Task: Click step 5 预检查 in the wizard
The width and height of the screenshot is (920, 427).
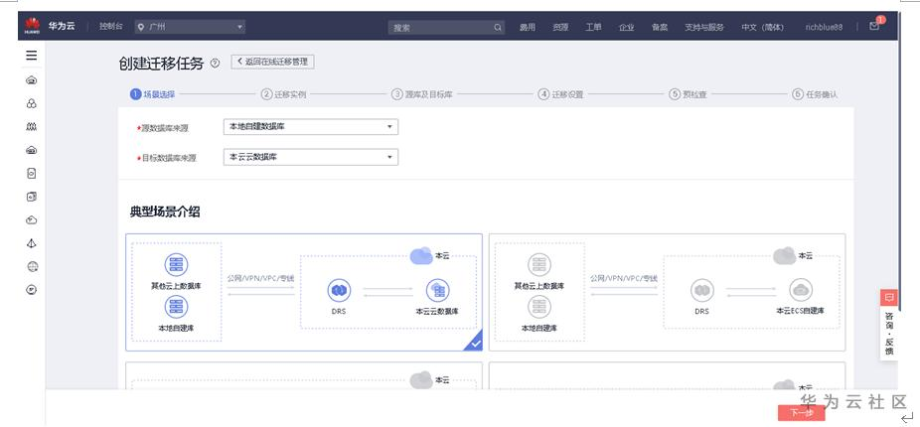Action: point(689,94)
